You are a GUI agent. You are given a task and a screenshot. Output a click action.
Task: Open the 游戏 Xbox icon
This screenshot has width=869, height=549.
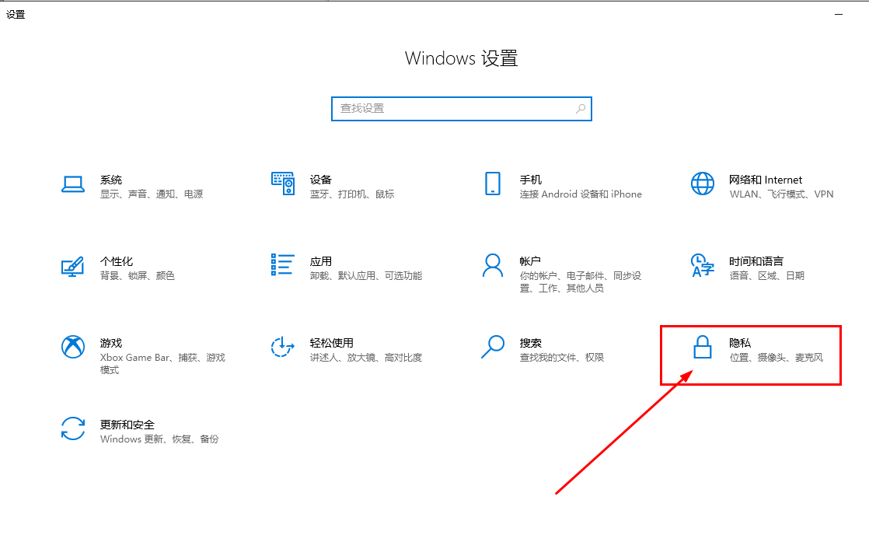click(x=72, y=347)
